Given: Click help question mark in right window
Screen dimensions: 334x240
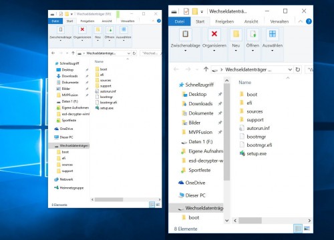Looking at the screenshot, I should 309,21.
